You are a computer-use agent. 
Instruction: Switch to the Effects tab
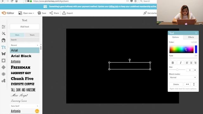coord(191,37)
